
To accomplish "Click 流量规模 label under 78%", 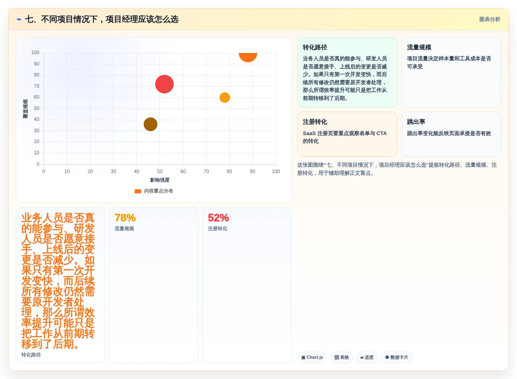I will pos(124,229).
